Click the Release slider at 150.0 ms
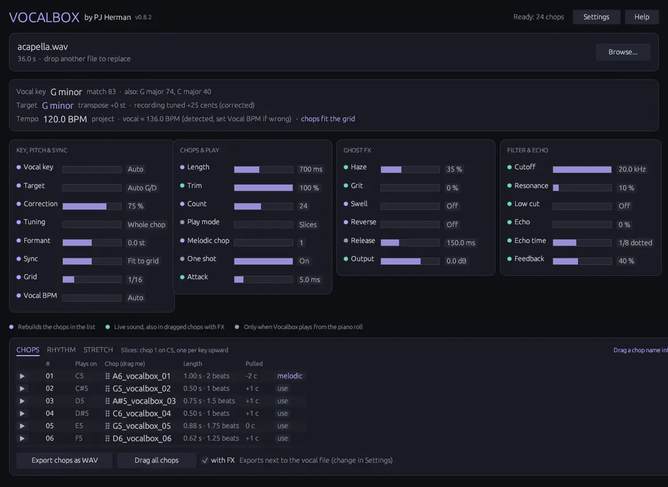The image size is (668, 487). [x=410, y=243]
